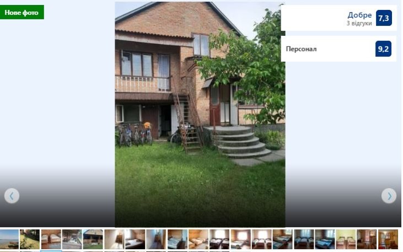This screenshot has height=252, width=403.
Task: Advance to the next photo with right arrow
Action: [389, 196]
